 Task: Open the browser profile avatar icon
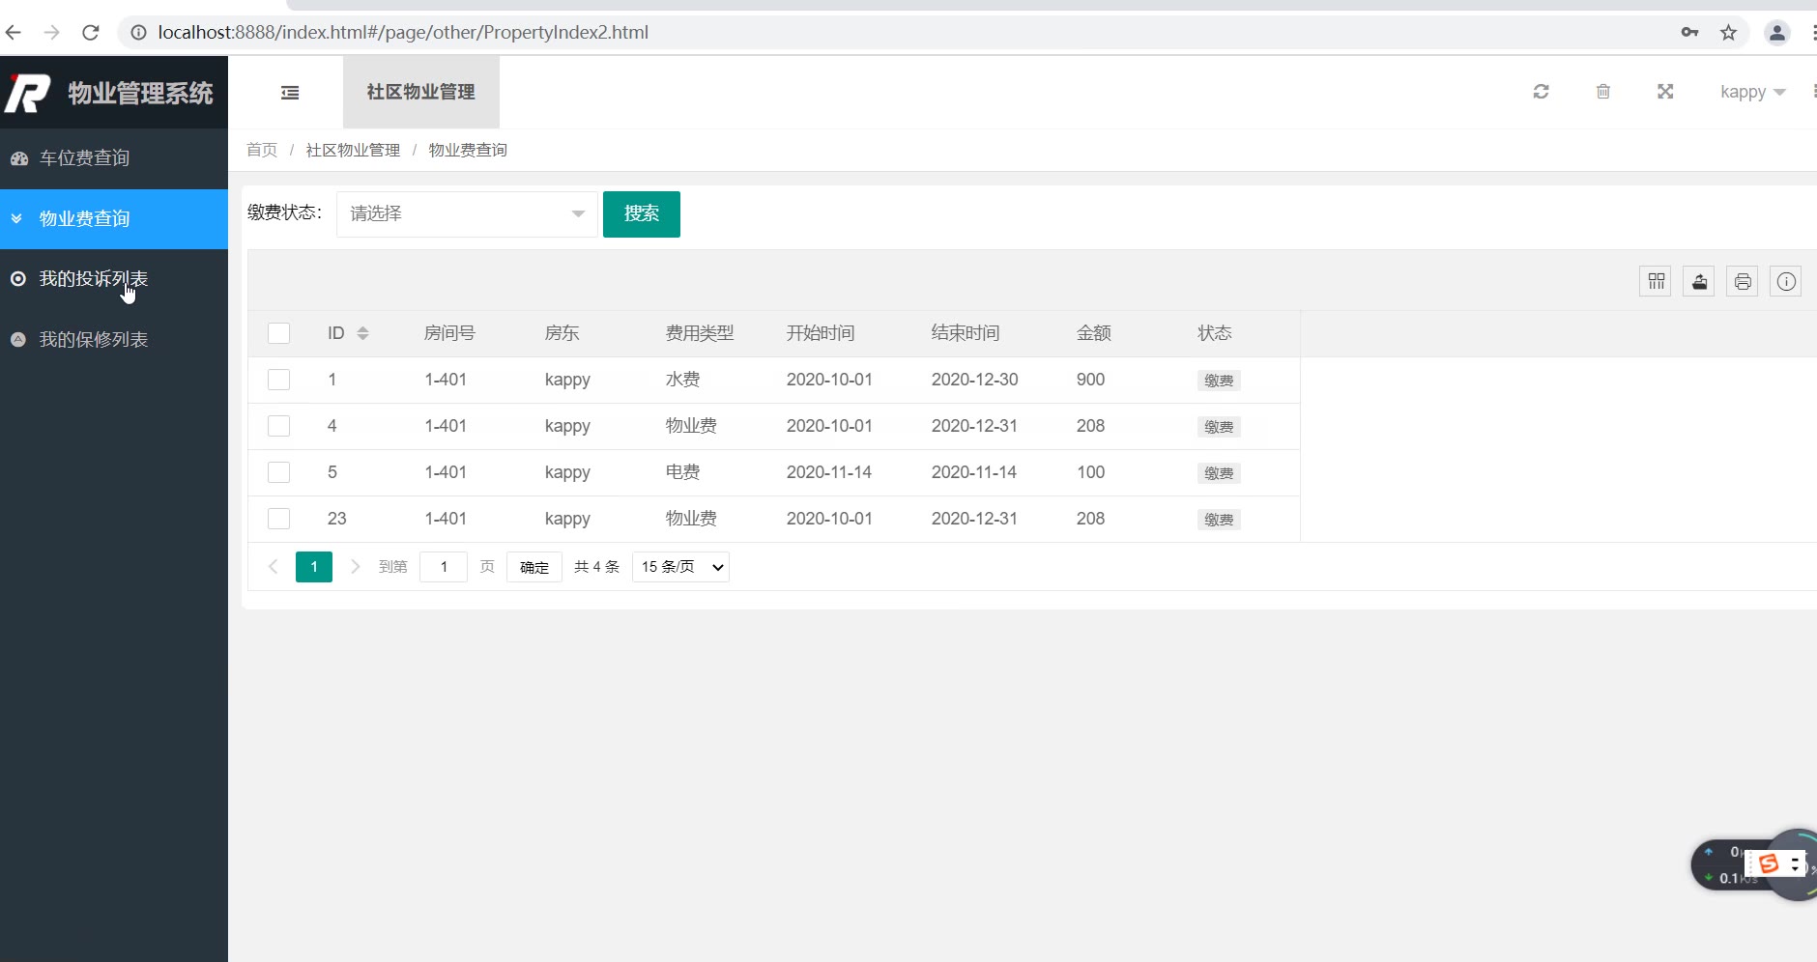pyautogui.click(x=1777, y=33)
